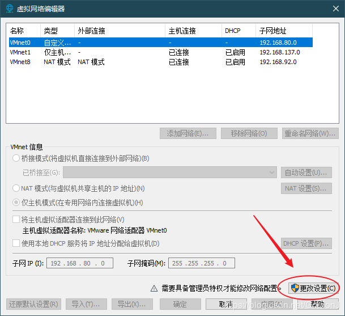The height and width of the screenshot is (316, 345).
Task: Click the DHCP column header
Action: 238,31
